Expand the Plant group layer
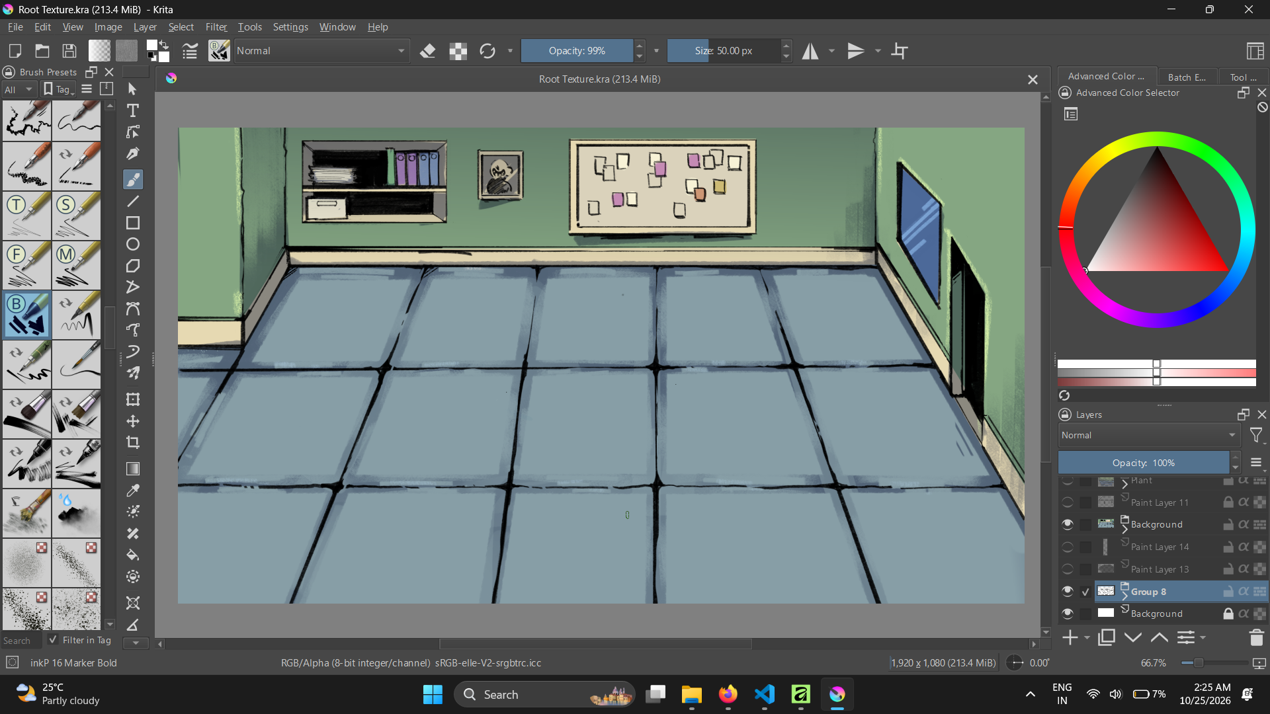 coord(1124,484)
